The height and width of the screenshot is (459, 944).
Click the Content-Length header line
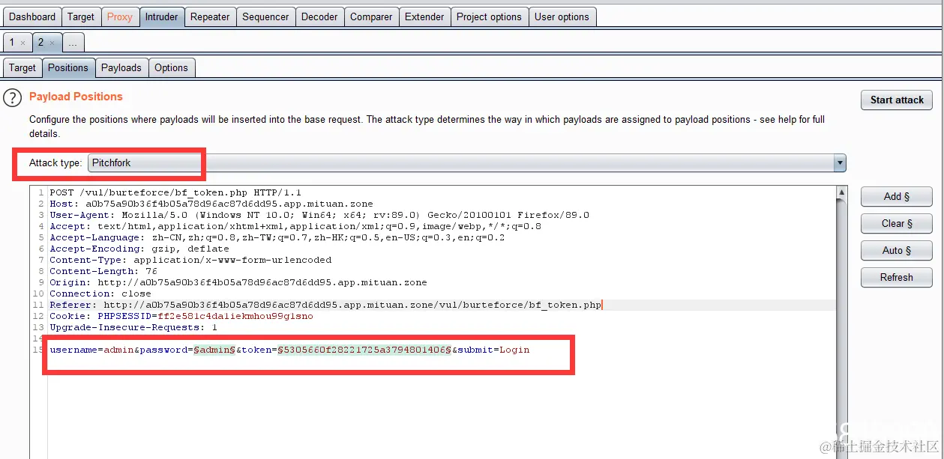click(x=103, y=271)
